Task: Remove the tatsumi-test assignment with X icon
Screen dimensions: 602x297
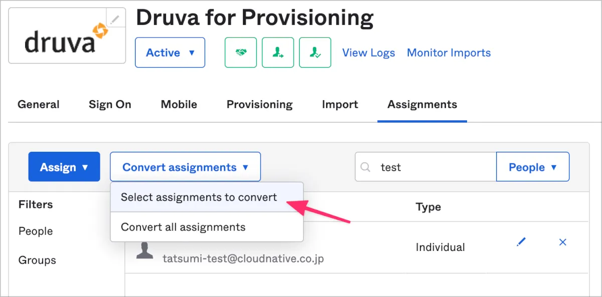Action: [x=562, y=242]
